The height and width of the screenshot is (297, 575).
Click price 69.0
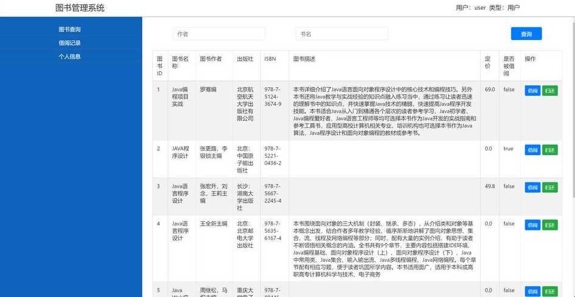489,89
